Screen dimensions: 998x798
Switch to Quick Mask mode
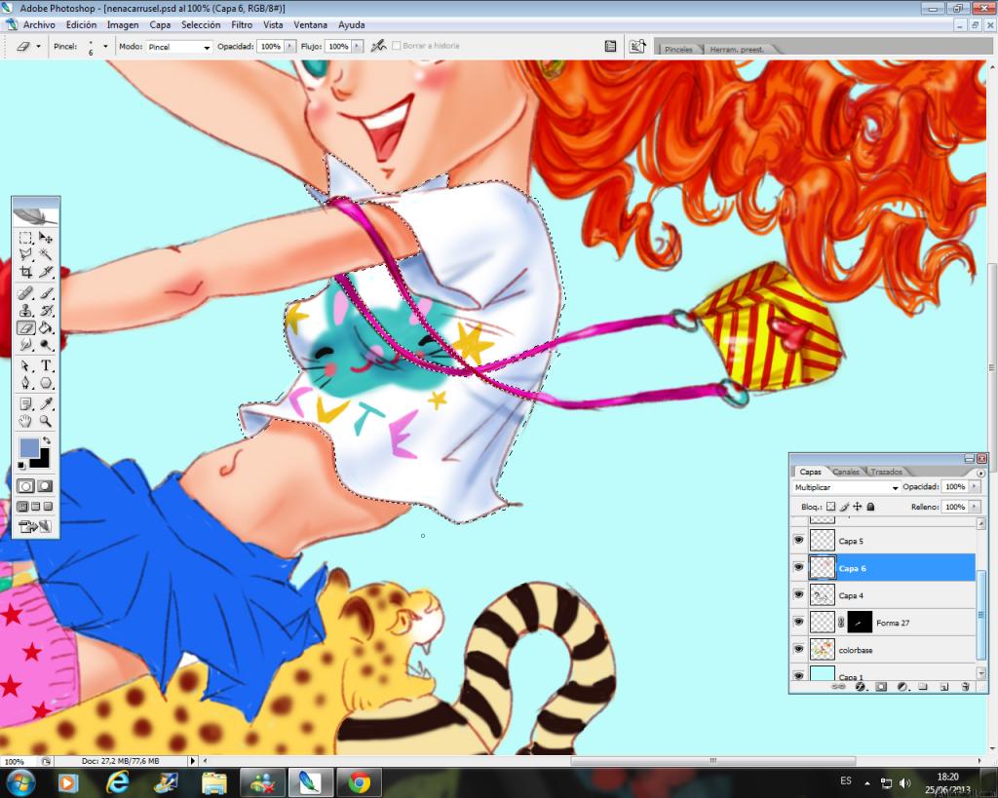click(x=45, y=486)
